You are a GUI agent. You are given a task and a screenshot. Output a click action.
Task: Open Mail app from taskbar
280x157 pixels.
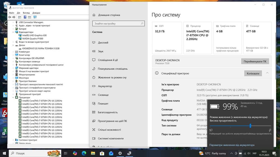coord(111,153)
